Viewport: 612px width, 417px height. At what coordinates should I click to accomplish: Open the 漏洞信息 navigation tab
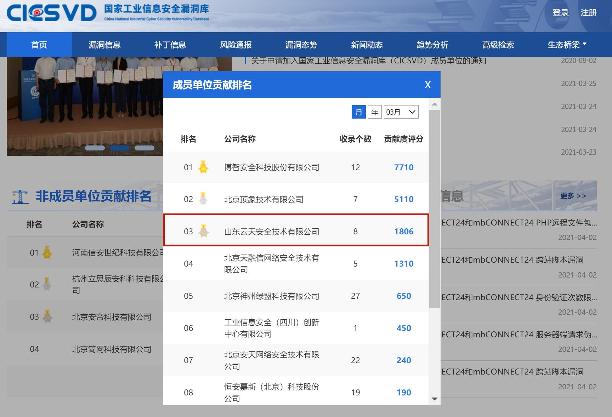(x=104, y=45)
